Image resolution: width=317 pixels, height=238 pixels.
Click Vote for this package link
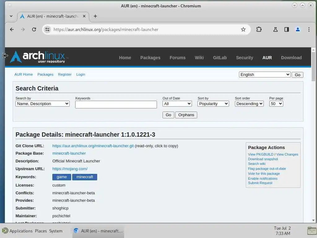click(264, 174)
